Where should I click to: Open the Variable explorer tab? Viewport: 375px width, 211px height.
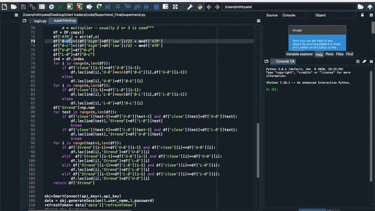(299, 55)
